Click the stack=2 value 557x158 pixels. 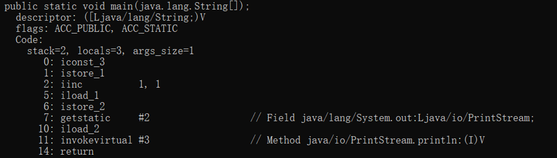pos(47,51)
